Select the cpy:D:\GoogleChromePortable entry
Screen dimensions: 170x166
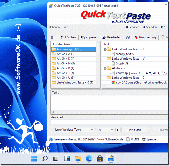coord(140,82)
